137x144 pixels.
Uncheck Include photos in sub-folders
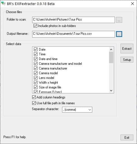point(35,26)
